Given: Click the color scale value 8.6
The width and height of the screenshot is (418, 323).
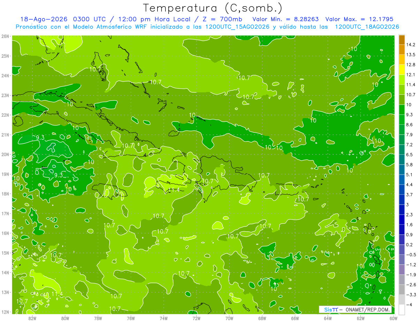Looking at the screenshot, I should [x=409, y=125].
